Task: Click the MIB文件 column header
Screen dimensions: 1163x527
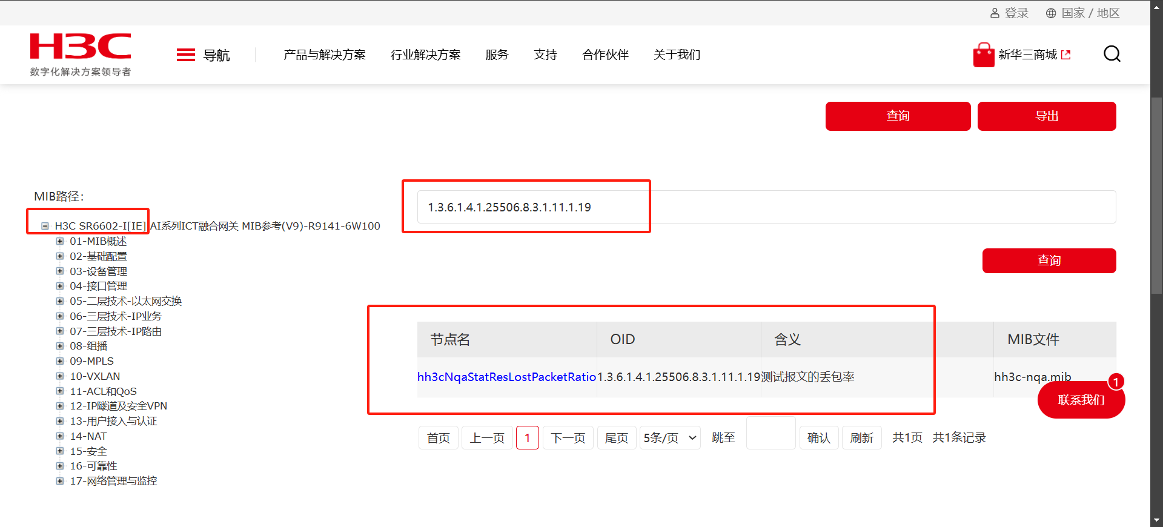Action: click(x=1055, y=339)
